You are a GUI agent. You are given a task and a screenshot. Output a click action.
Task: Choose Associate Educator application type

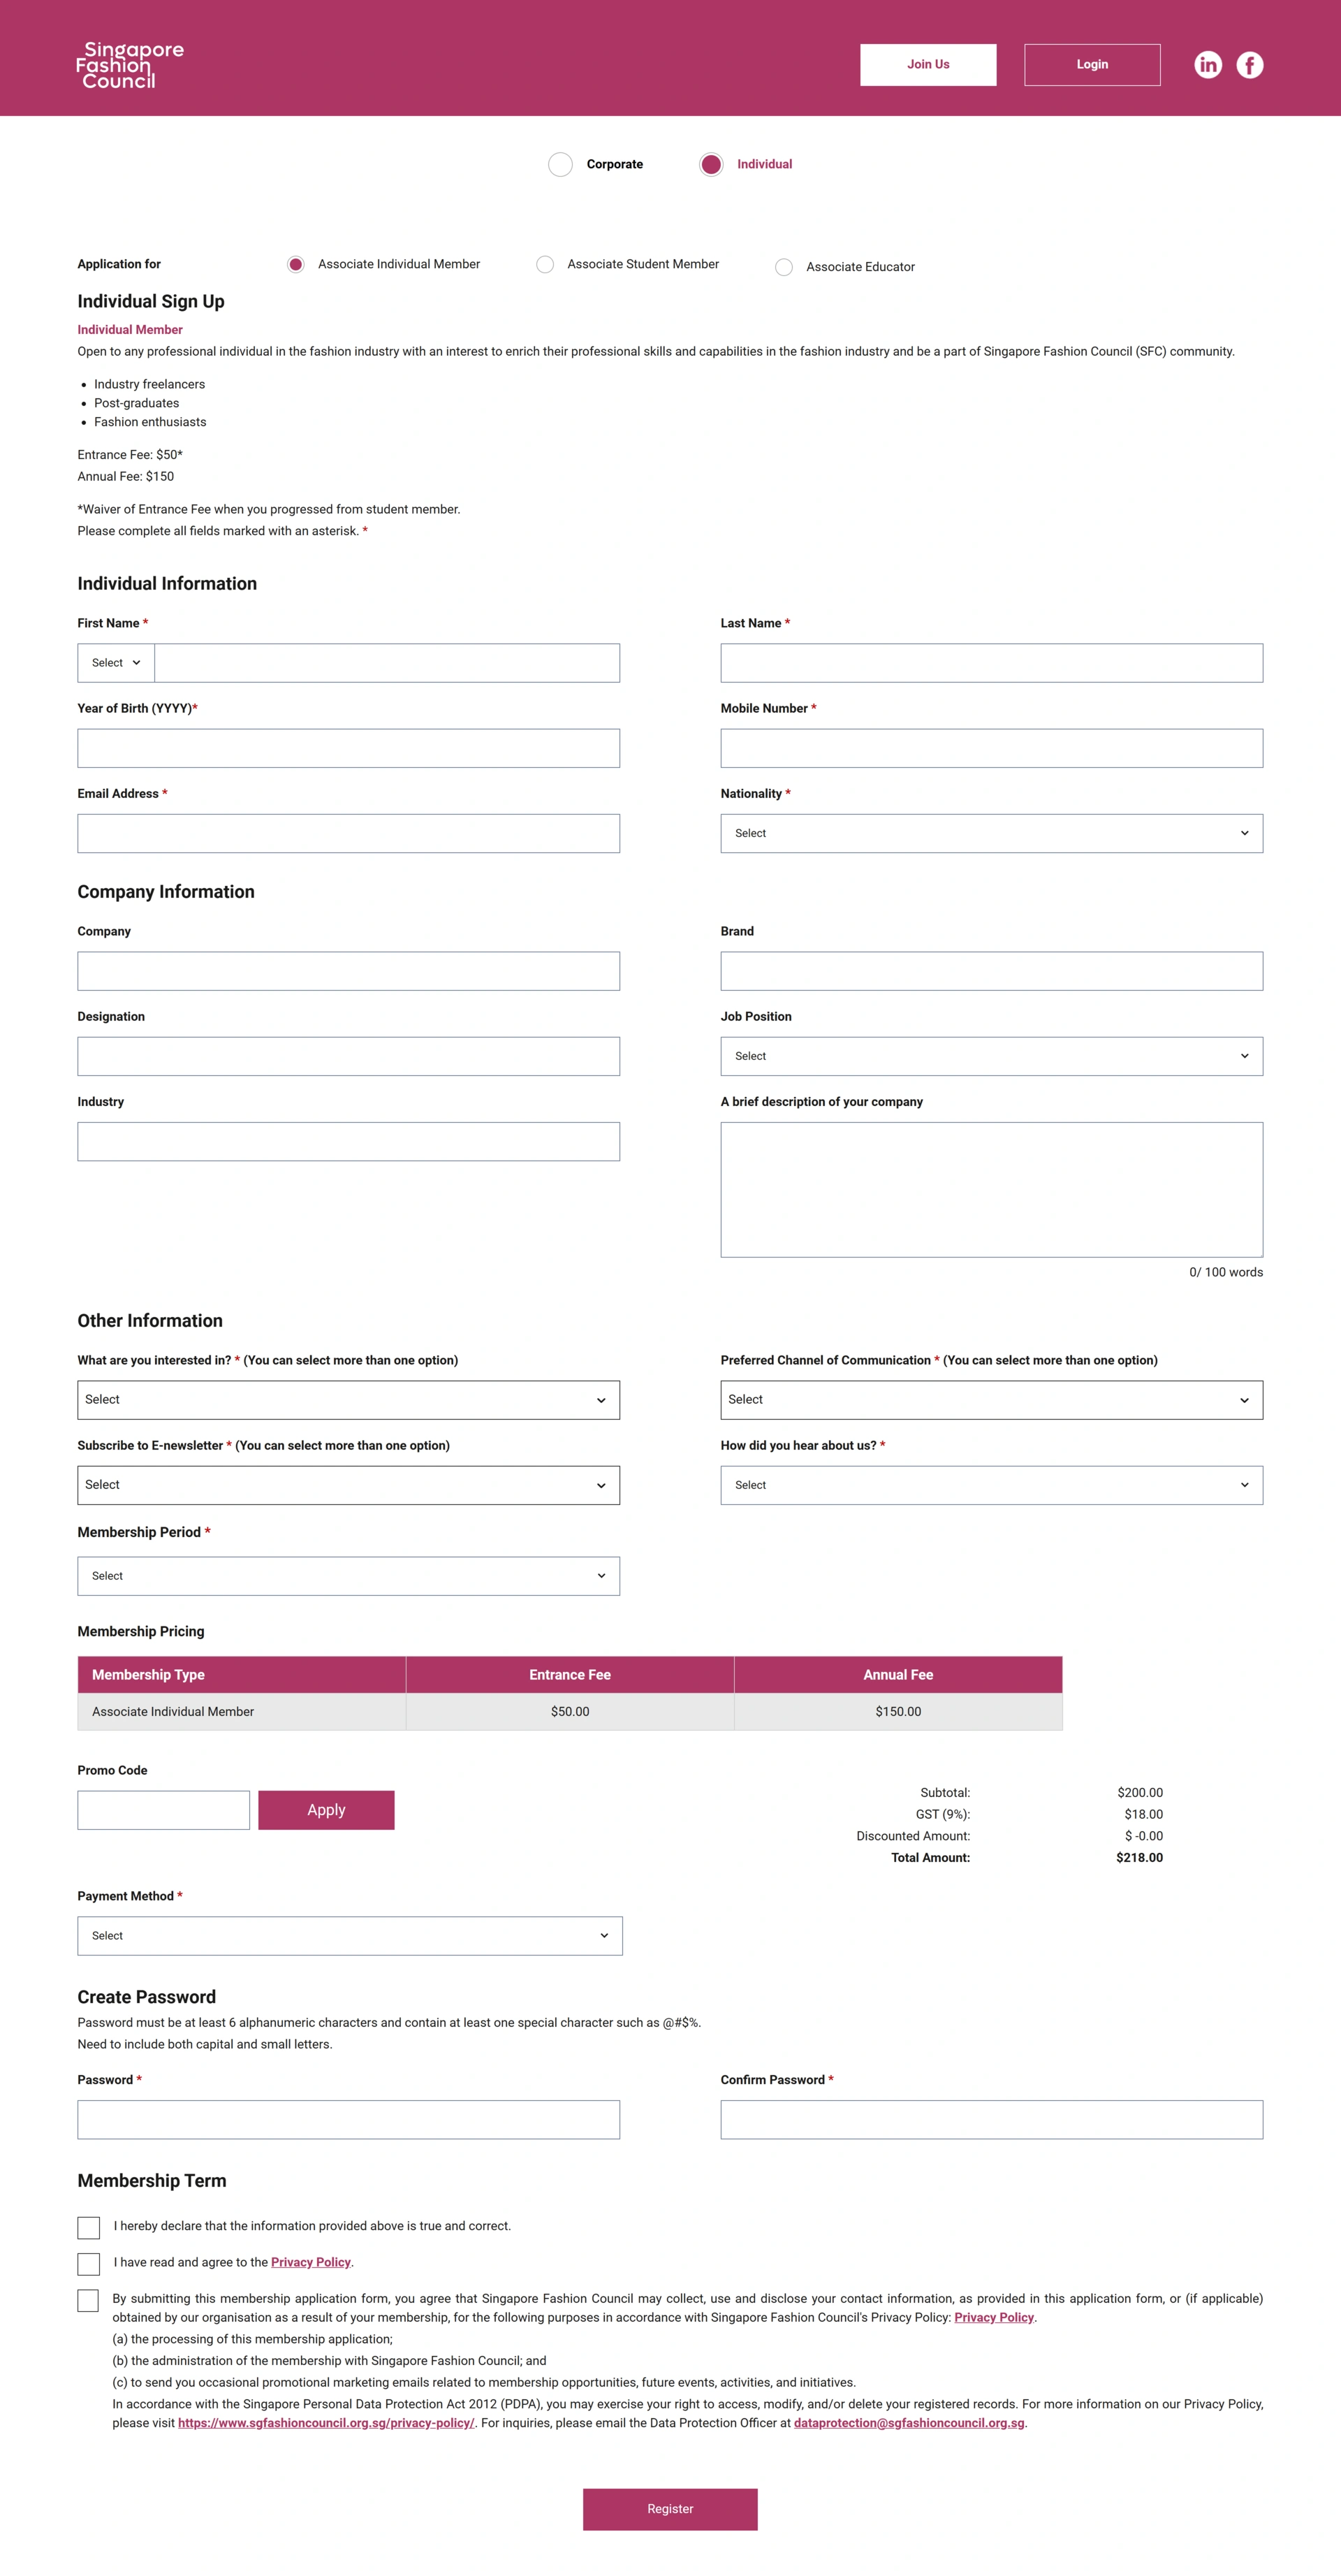pos(784,267)
